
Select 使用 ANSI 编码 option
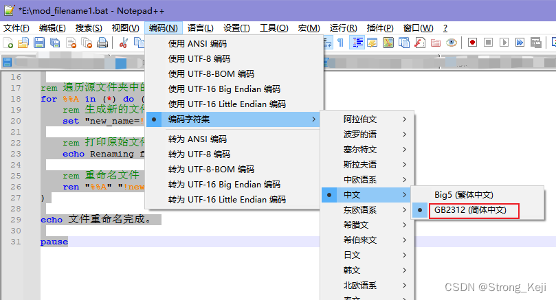coord(234,43)
